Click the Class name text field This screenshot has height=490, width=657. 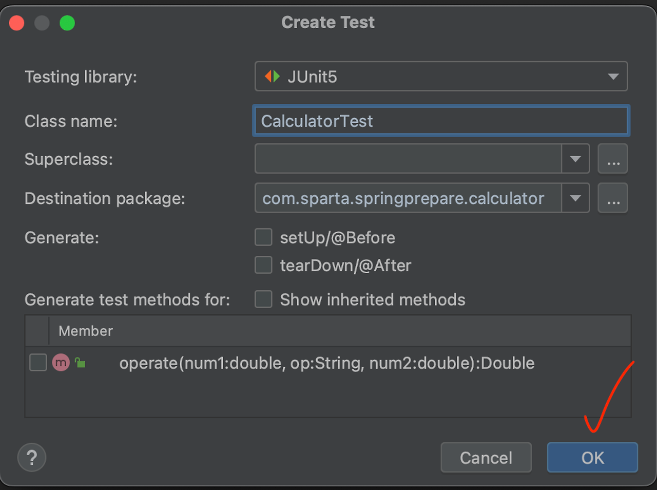[x=440, y=121]
